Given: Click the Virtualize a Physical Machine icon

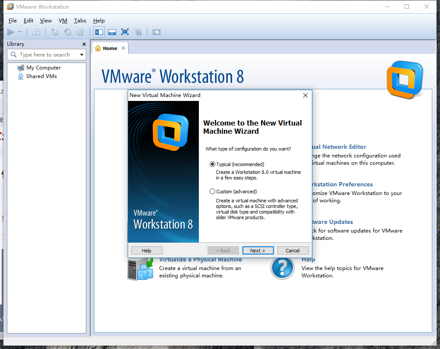Looking at the screenshot, I should pyautogui.click(x=140, y=269).
